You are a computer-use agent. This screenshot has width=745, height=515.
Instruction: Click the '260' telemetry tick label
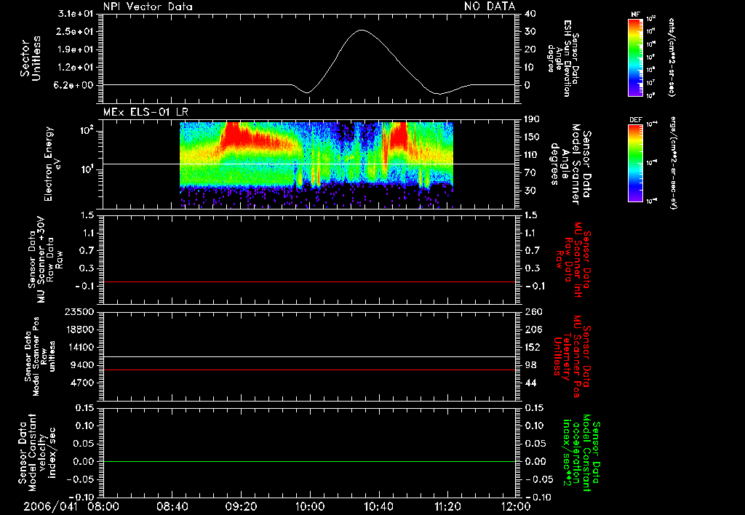(533, 312)
